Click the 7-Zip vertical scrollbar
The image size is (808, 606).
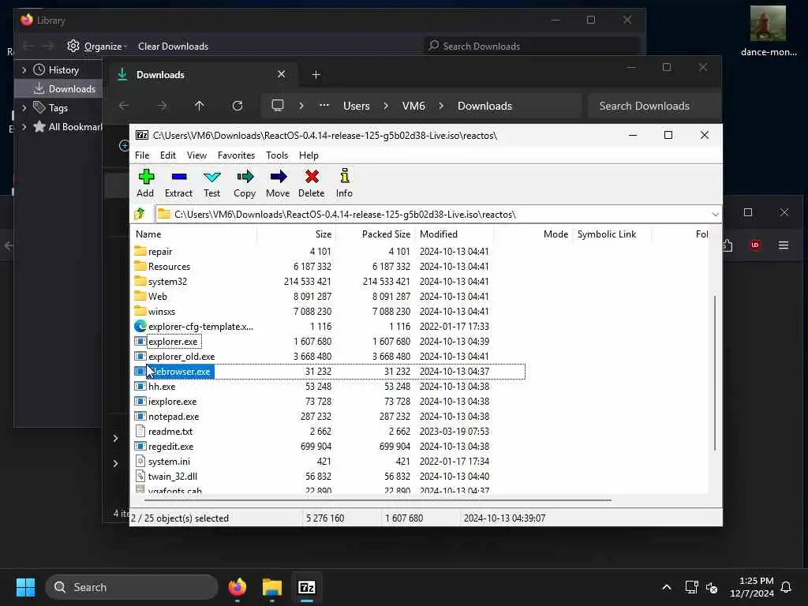[x=715, y=373]
